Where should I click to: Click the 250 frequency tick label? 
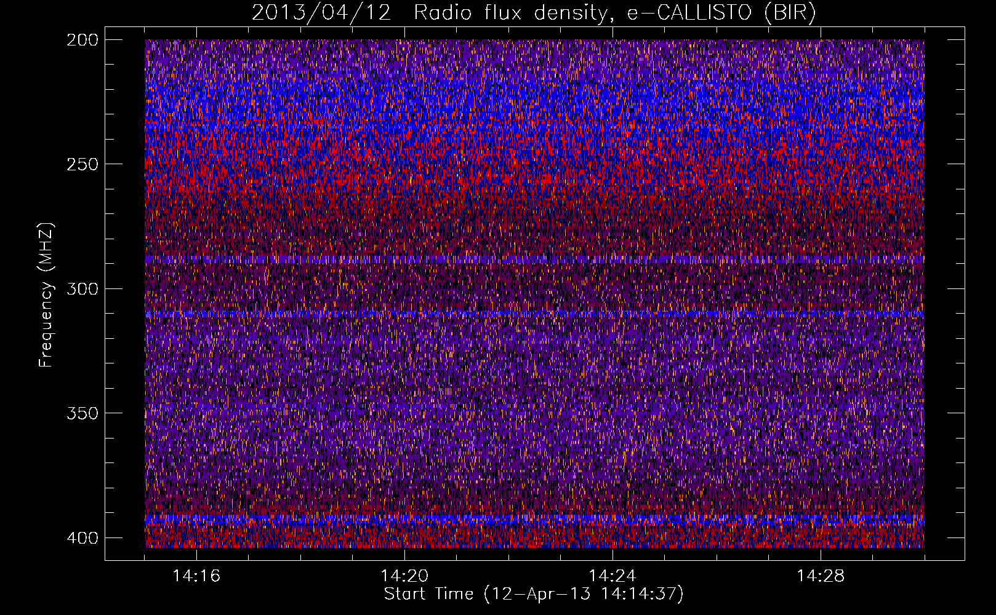coord(82,164)
